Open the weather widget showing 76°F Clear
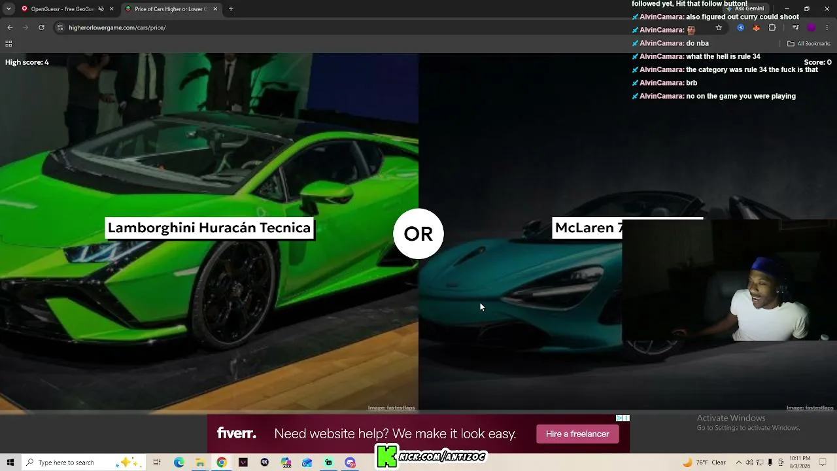 [704, 462]
